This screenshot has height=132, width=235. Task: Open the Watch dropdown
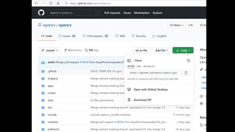(x=177, y=25)
